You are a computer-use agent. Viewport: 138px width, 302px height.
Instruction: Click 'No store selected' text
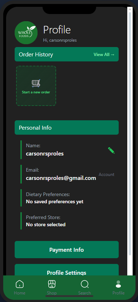tap(46, 224)
